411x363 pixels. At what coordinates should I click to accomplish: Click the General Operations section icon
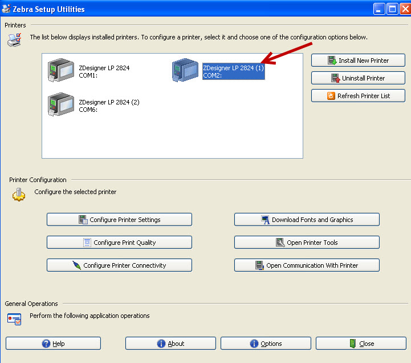[x=14, y=318]
